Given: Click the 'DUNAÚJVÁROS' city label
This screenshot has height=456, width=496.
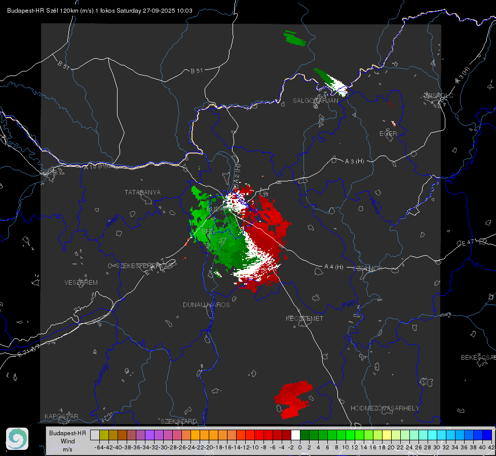Looking at the screenshot, I should [206, 305].
